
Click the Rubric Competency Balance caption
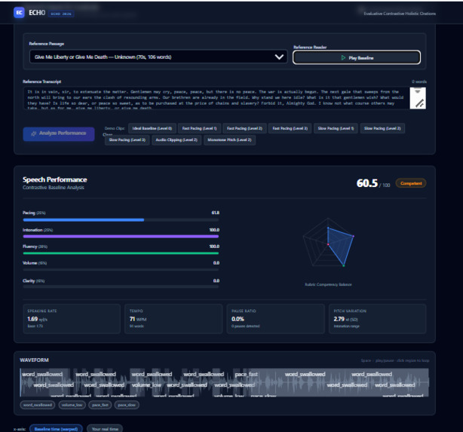click(328, 285)
